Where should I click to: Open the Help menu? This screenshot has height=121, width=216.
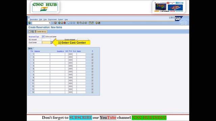[x=66, y=19]
